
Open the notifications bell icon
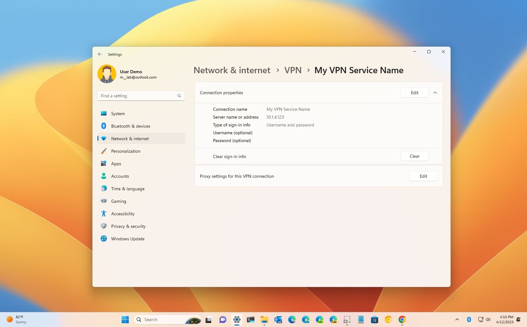[x=519, y=319]
